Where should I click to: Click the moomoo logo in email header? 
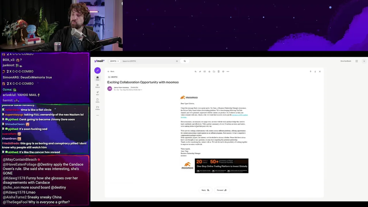click(x=189, y=97)
